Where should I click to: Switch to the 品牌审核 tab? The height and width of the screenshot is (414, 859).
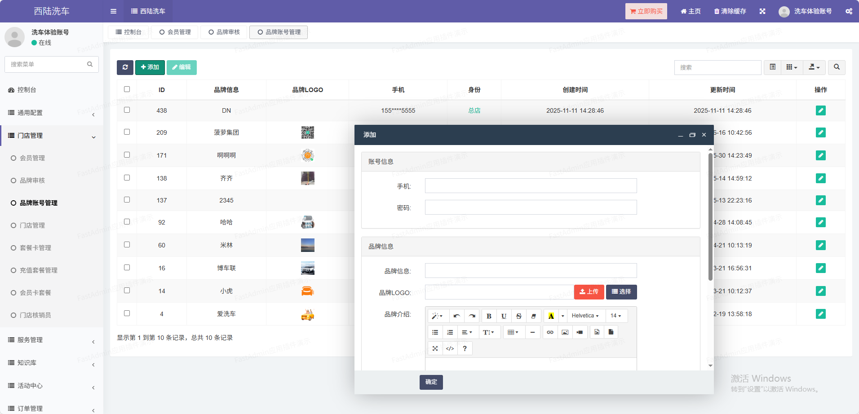coord(224,32)
